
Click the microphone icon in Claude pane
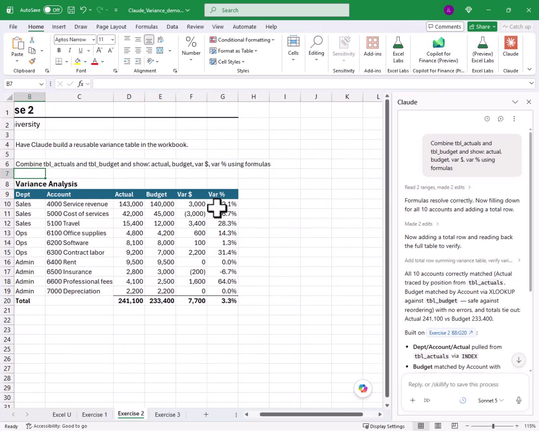519,400
